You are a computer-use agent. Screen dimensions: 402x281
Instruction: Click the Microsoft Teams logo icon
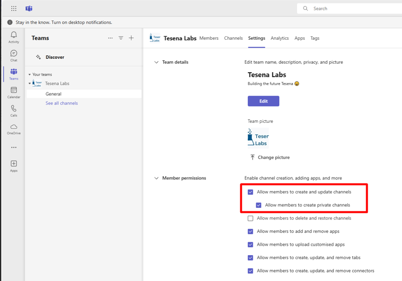click(29, 8)
